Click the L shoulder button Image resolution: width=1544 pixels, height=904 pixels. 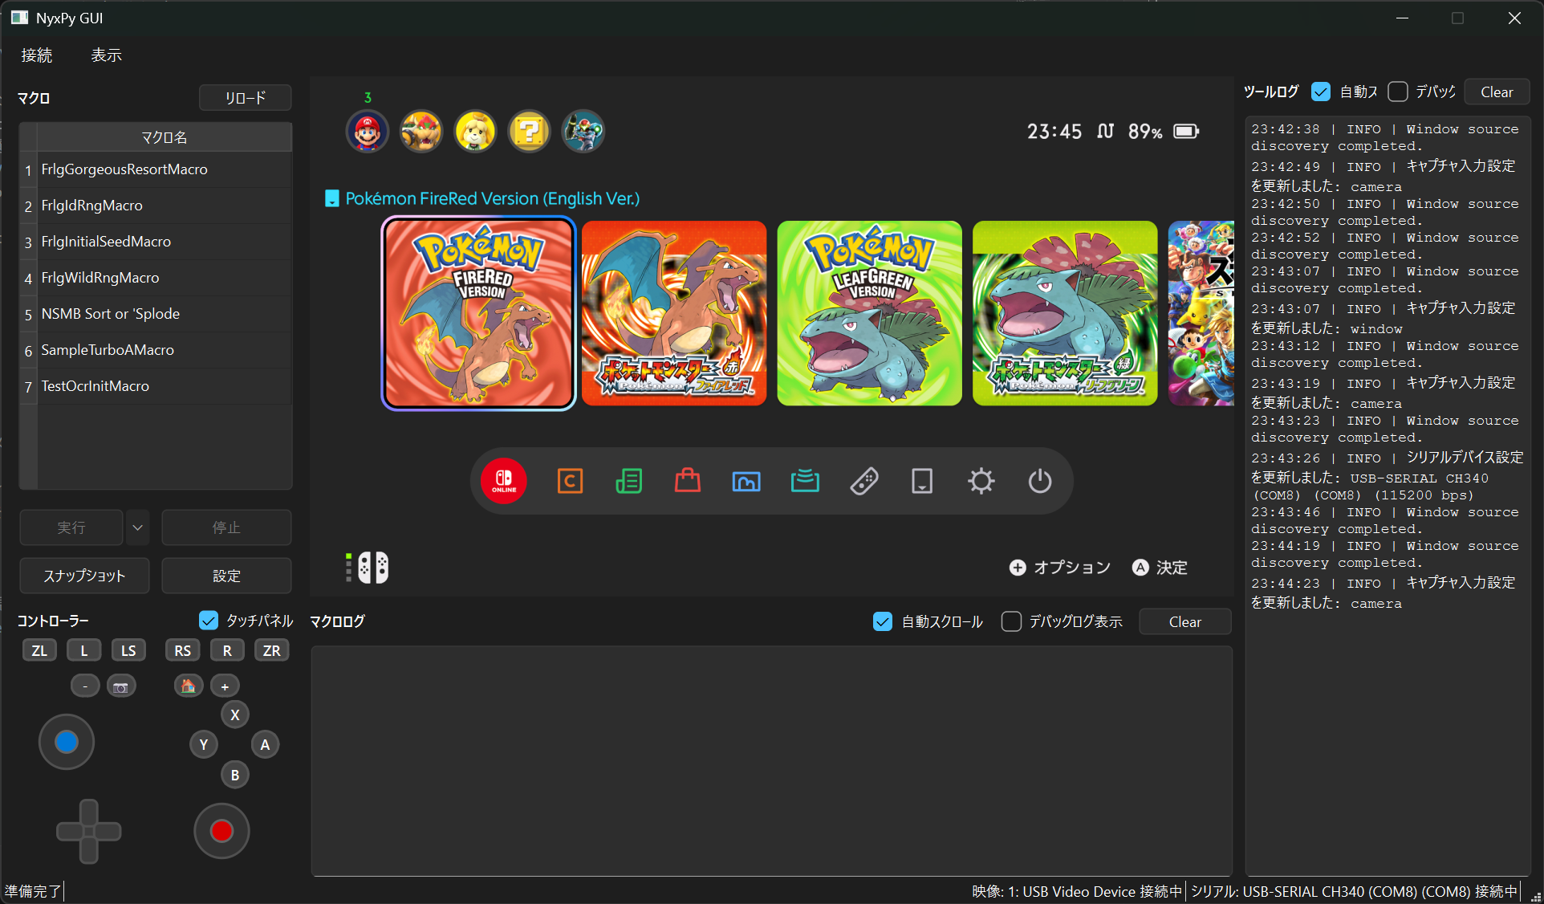click(84, 650)
